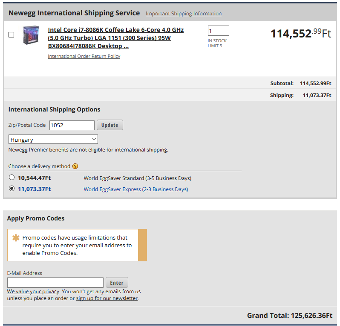
Task: Tick the Intel Core i7-8086K item checkbox
Action: click(11, 34)
